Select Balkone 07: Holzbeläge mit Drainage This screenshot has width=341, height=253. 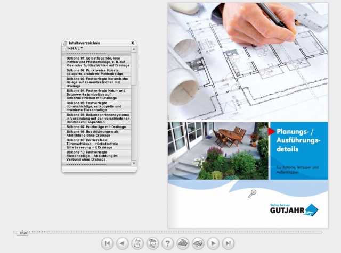96,127
